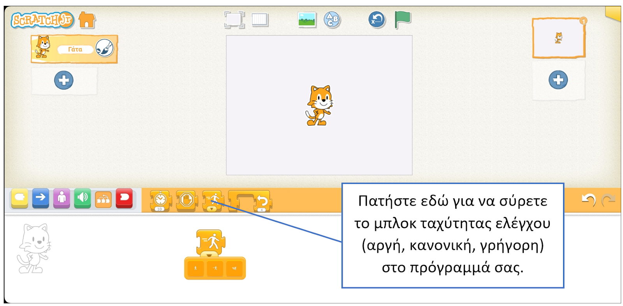Click the speed block in script area

(210, 242)
